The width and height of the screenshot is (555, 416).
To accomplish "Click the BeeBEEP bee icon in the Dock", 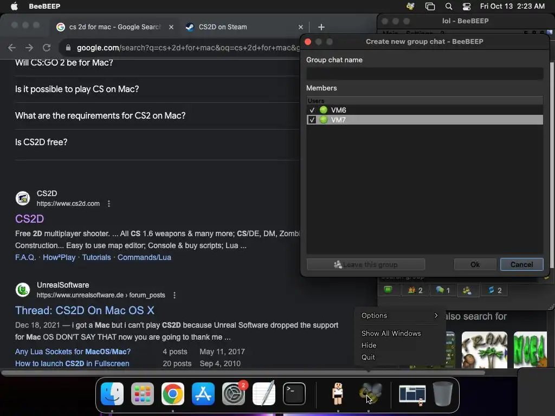I will coord(370,393).
